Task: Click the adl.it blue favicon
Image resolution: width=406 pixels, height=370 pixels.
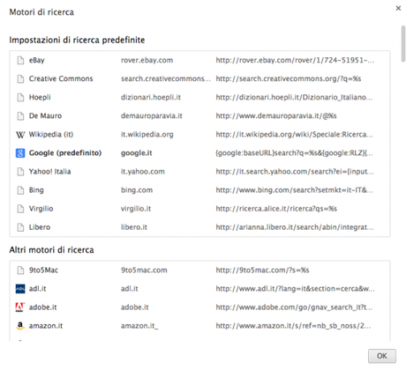Action: coord(20,289)
